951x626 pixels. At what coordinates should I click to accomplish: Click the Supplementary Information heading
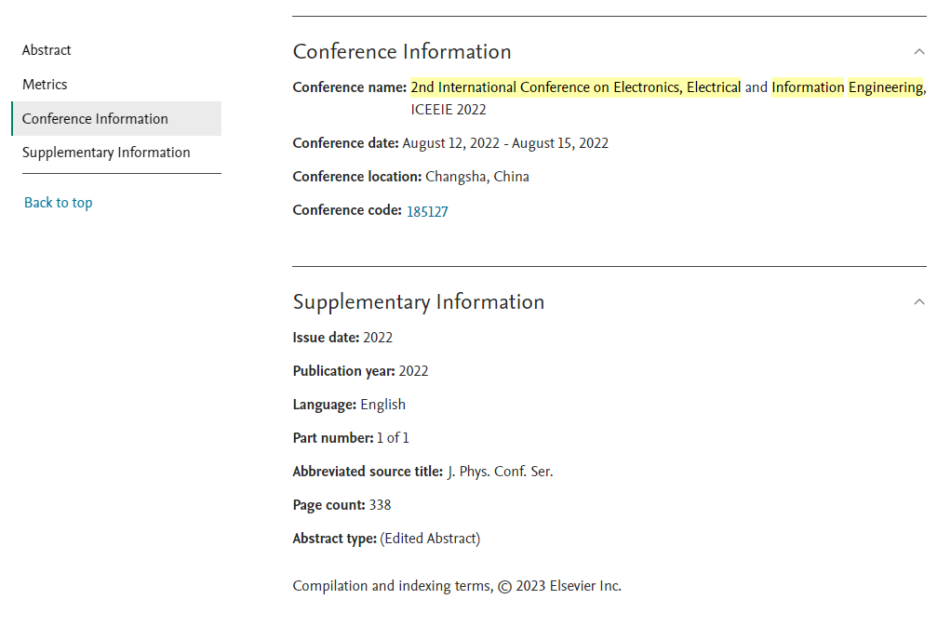click(419, 302)
